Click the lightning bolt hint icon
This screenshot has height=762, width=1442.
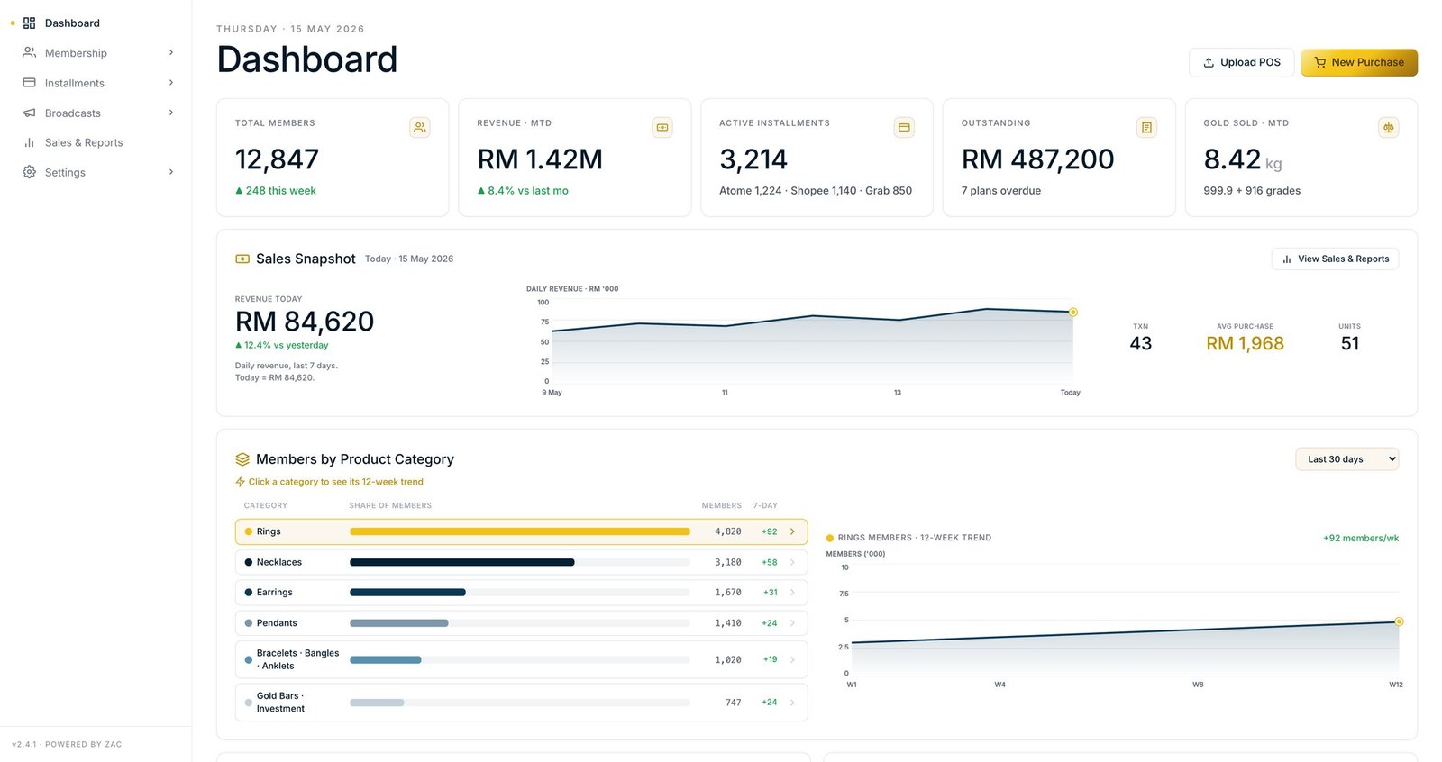(x=240, y=482)
